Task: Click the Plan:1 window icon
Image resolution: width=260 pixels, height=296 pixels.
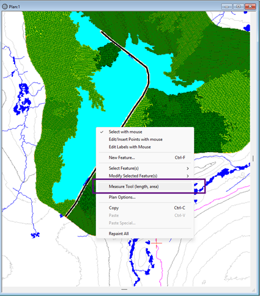Action: click(4, 7)
